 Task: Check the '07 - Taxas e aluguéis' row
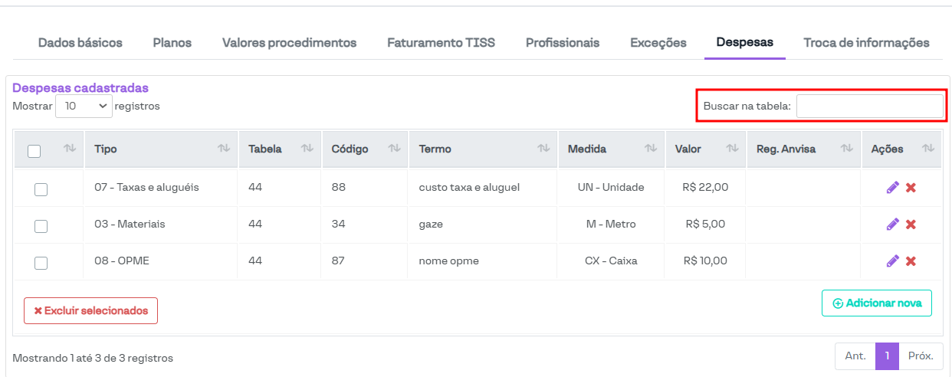[x=41, y=189]
